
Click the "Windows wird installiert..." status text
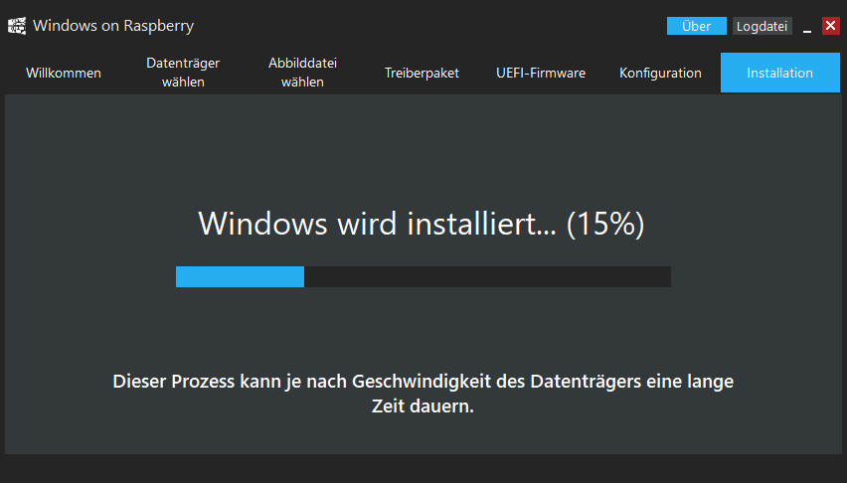pos(377,224)
